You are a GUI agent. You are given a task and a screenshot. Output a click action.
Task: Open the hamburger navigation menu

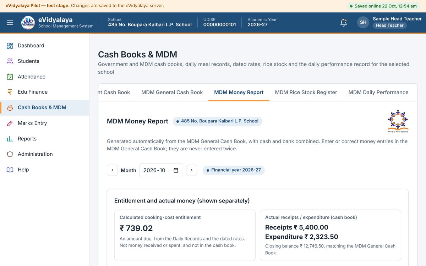(10, 23)
